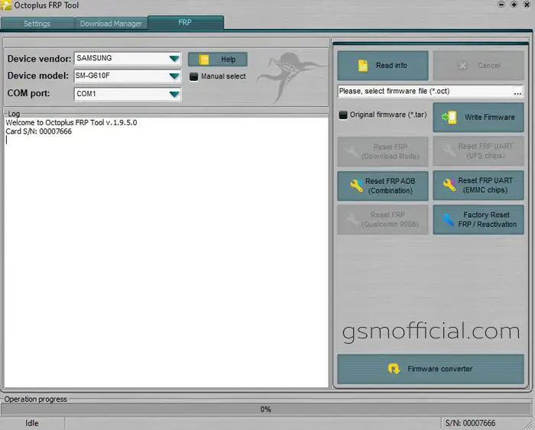Click the S/N: 00007666 status bar entry

(x=470, y=423)
